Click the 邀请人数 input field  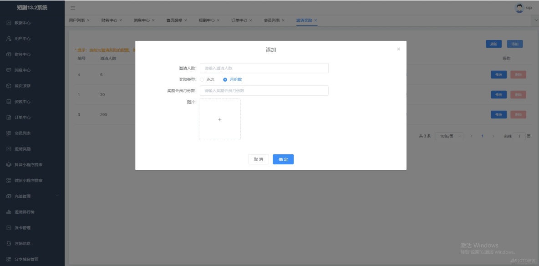(263, 68)
